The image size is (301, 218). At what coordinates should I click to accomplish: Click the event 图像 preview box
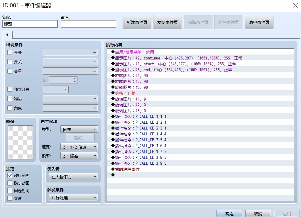(x=20, y=142)
